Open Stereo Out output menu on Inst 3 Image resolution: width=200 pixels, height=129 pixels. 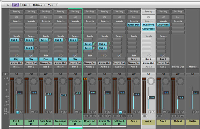tap(46, 63)
